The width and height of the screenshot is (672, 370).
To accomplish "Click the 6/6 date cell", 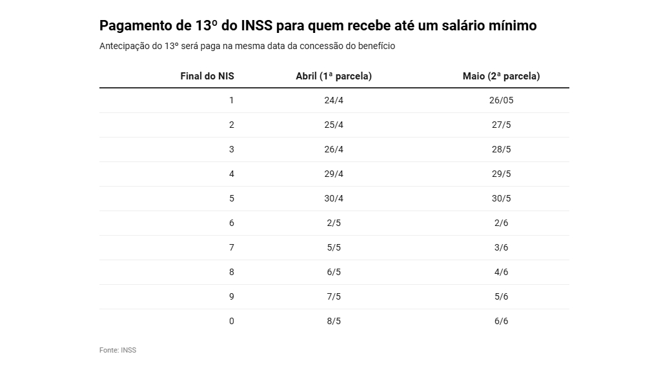I will pos(501,321).
